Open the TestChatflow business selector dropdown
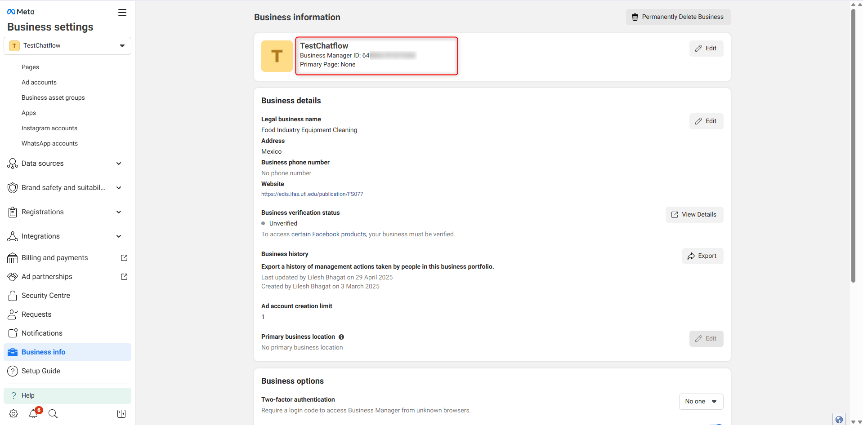 pos(67,46)
